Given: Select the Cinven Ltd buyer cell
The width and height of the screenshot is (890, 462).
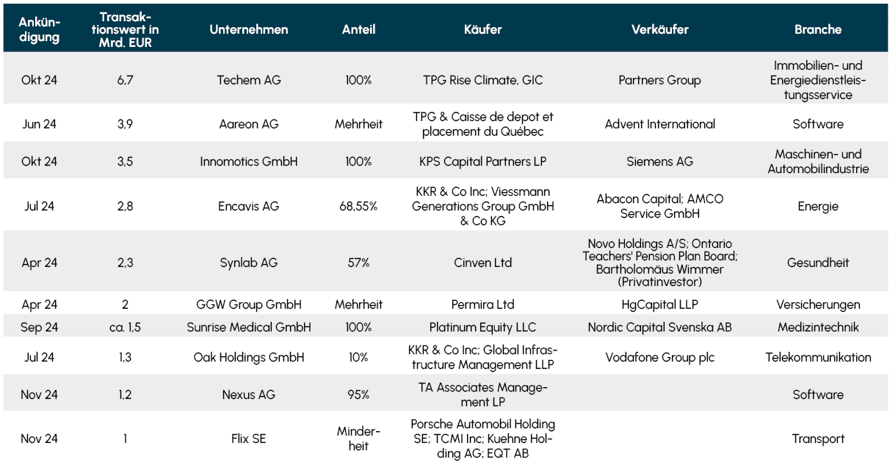Looking at the screenshot, I should pos(482,263).
